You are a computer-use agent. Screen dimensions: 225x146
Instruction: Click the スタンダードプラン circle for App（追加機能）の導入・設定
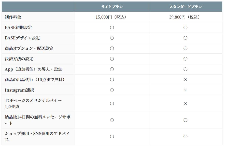click(185, 69)
